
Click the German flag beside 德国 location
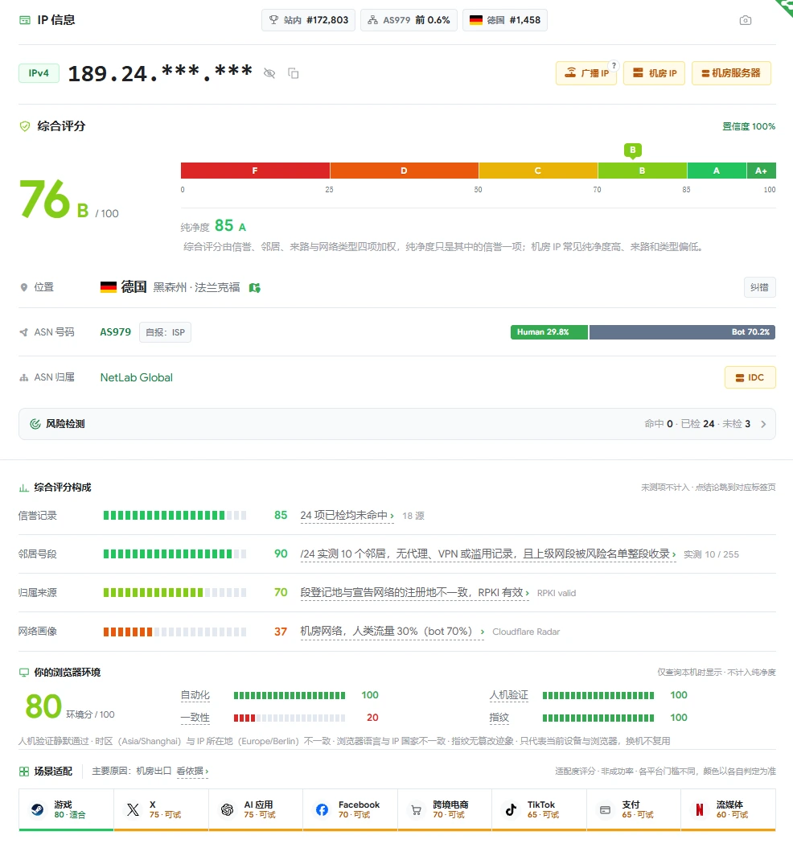pos(109,287)
